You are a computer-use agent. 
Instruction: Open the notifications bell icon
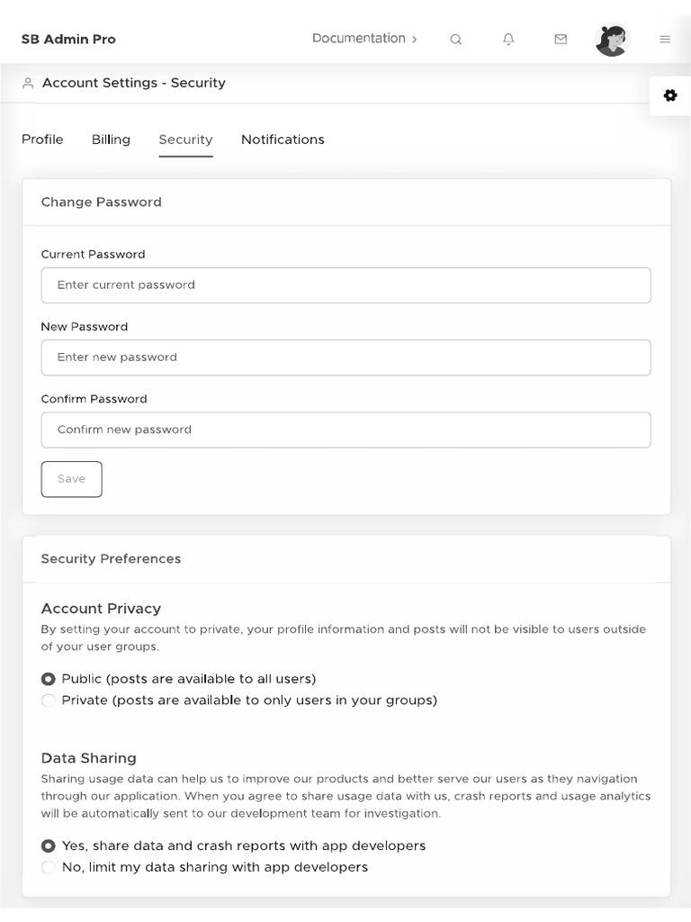(x=508, y=40)
